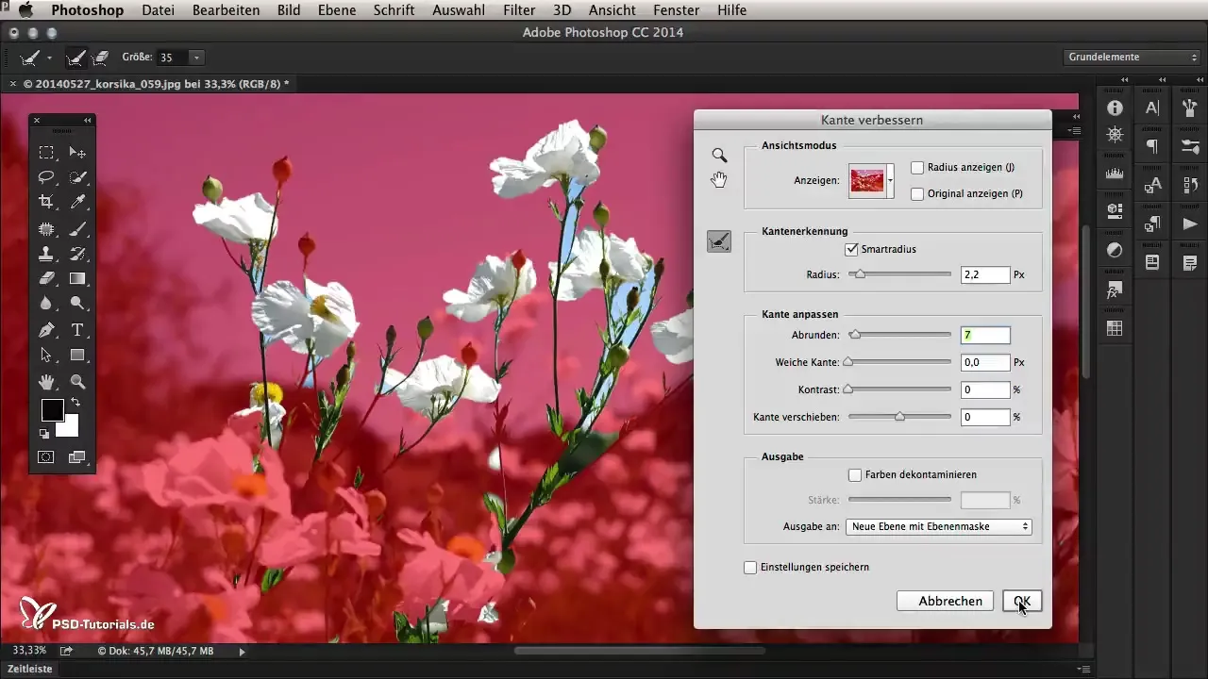Viewport: 1208px width, 679px height.
Task: Click Zoom tool in Kante verbessern dialog
Action: click(x=719, y=156)
